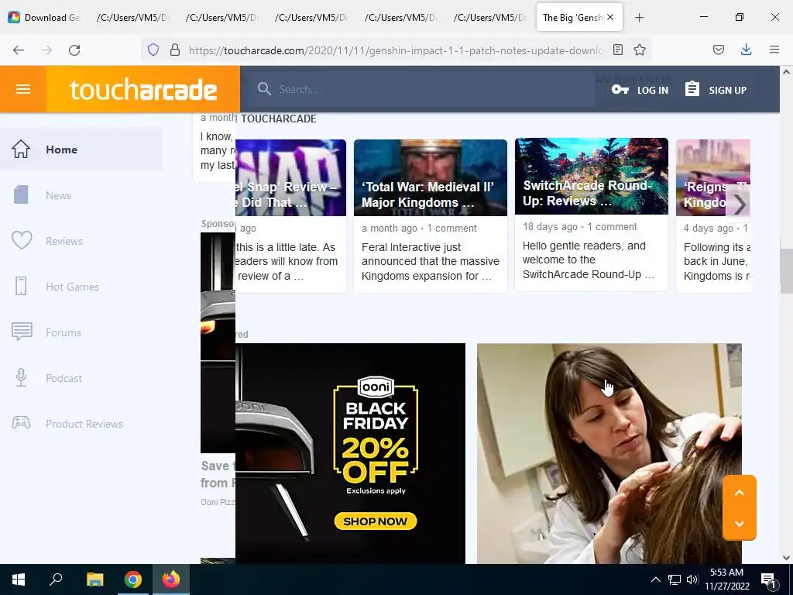Screen dimensions: 793x595
Task: Select Home in the sidebar
Action: (x=81, y=150)
